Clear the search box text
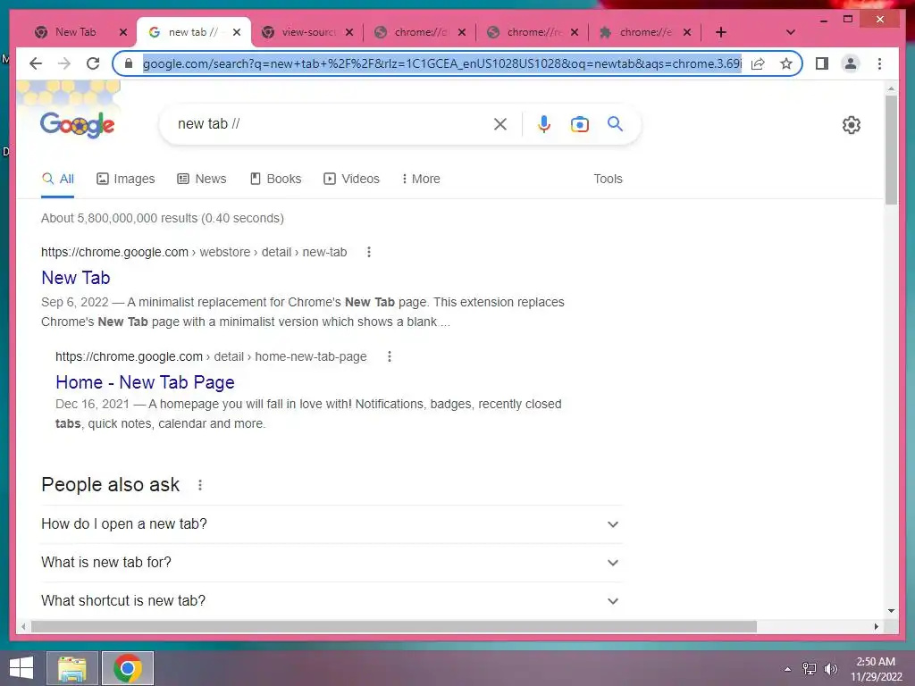915x686 pixels. (500, 123)
